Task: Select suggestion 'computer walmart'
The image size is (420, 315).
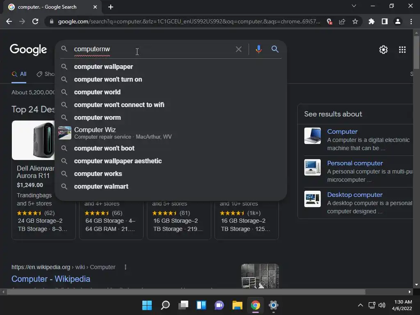Action: 171,187
